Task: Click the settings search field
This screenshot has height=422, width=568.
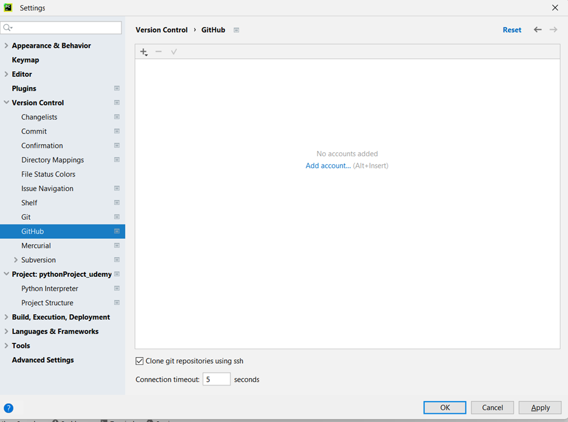Action: [61, 28]
